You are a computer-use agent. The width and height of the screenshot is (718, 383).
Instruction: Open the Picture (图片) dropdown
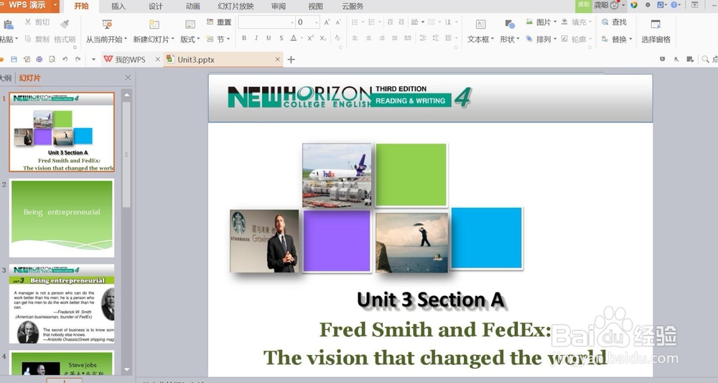point(541,22)
